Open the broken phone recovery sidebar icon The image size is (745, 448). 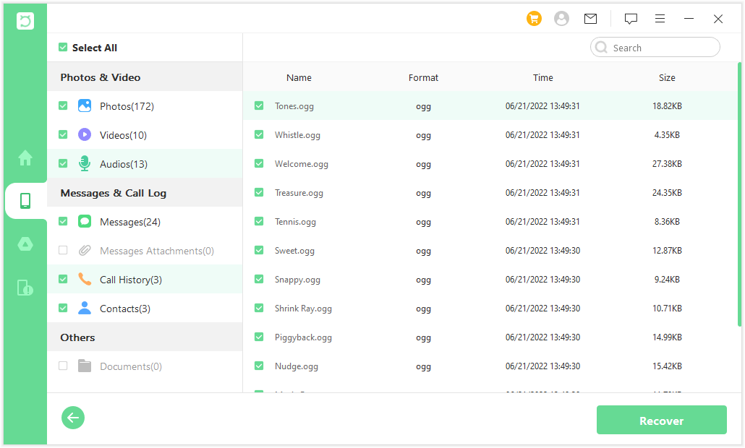tap(25, 288)
